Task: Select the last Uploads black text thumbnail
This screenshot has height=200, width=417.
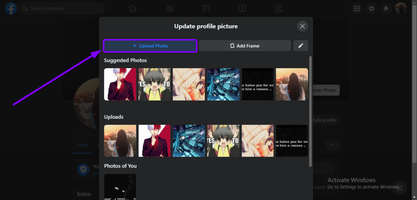Action: [x=292, y=141]
